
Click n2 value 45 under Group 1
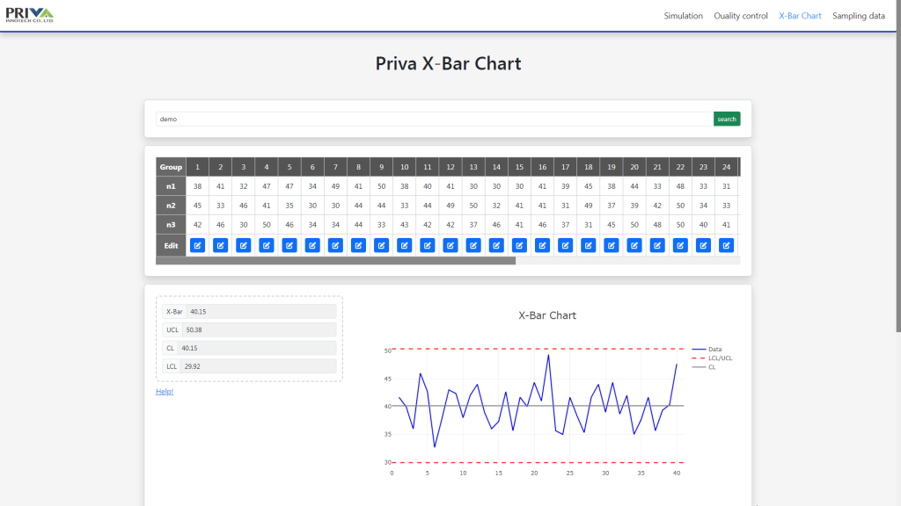pyautogui.click(x=197, y=206)
